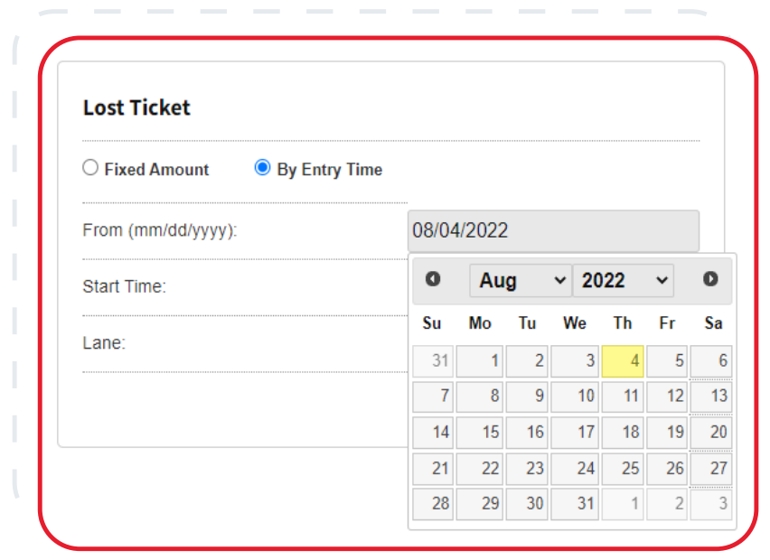Viewport: 770px width, 560px height.
Task: Select the By Entry Time option
Action: [262, 168]
